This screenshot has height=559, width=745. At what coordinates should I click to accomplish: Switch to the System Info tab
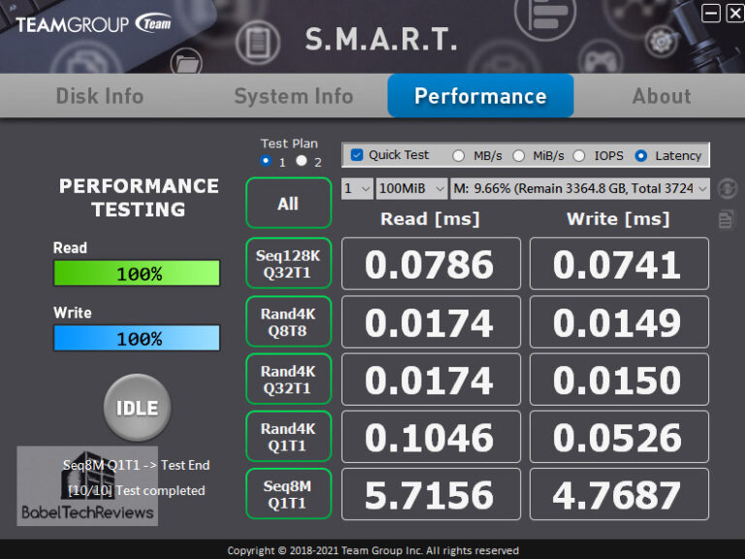[x=294, y=96]
